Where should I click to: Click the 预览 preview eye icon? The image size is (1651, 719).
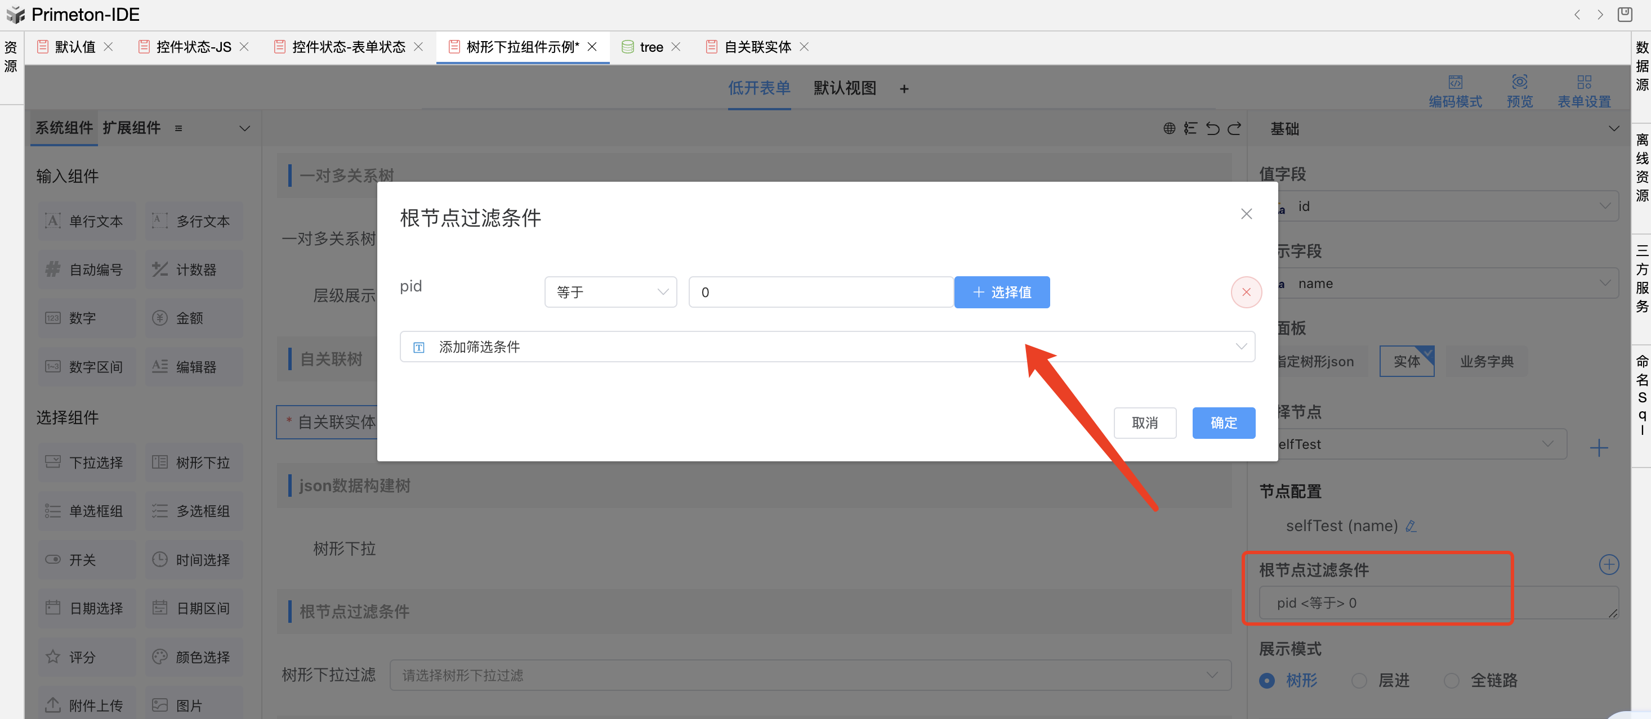tap(1520, 83)
